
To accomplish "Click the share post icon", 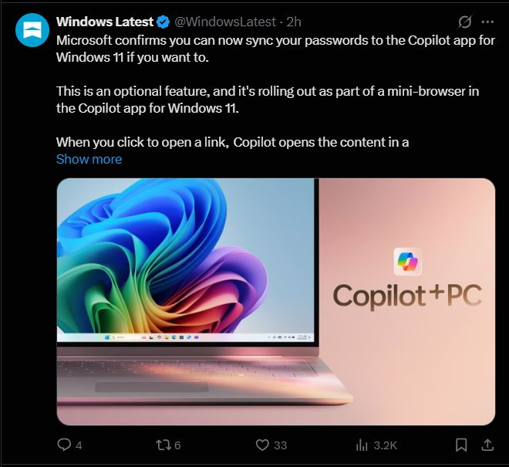I will [x=487, y=445].
